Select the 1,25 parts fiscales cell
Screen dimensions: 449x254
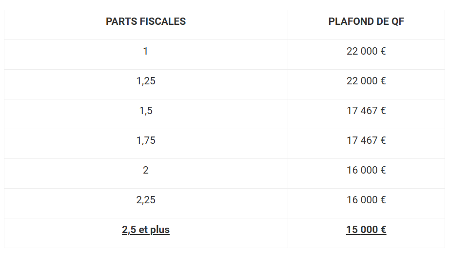(x=146, y=84)
